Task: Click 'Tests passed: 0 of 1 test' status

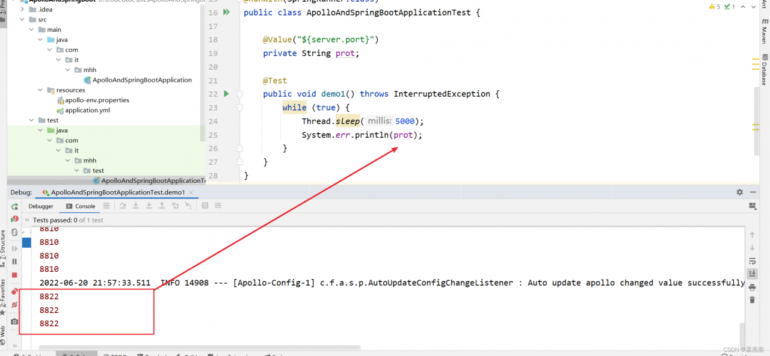Action: click(x=68, y=220)
